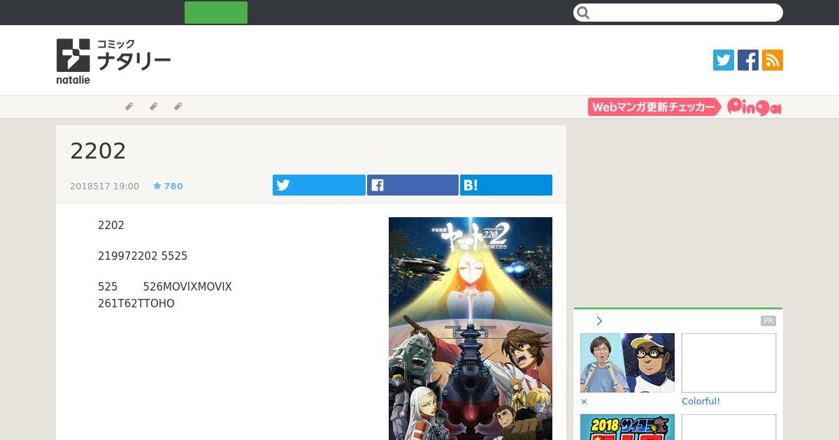Open the 2018 yellow banner thumbnail

[x=627, y=427]
